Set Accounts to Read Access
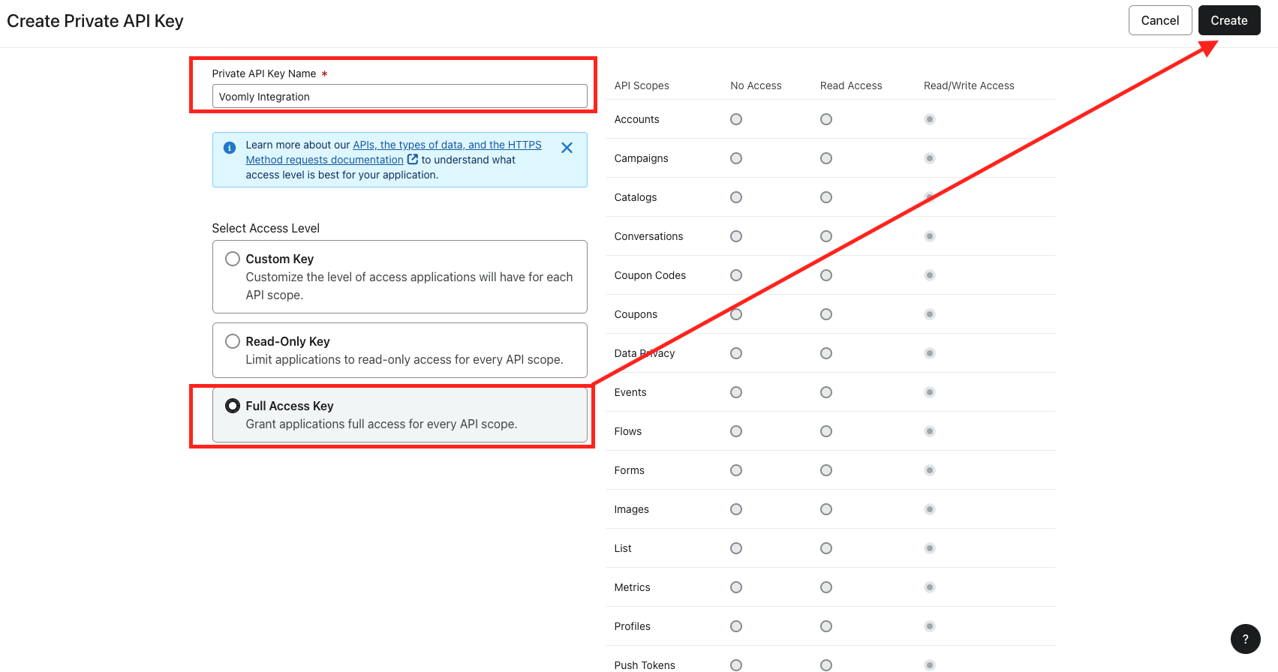The image size is (1278, 672). coord(826,119)
